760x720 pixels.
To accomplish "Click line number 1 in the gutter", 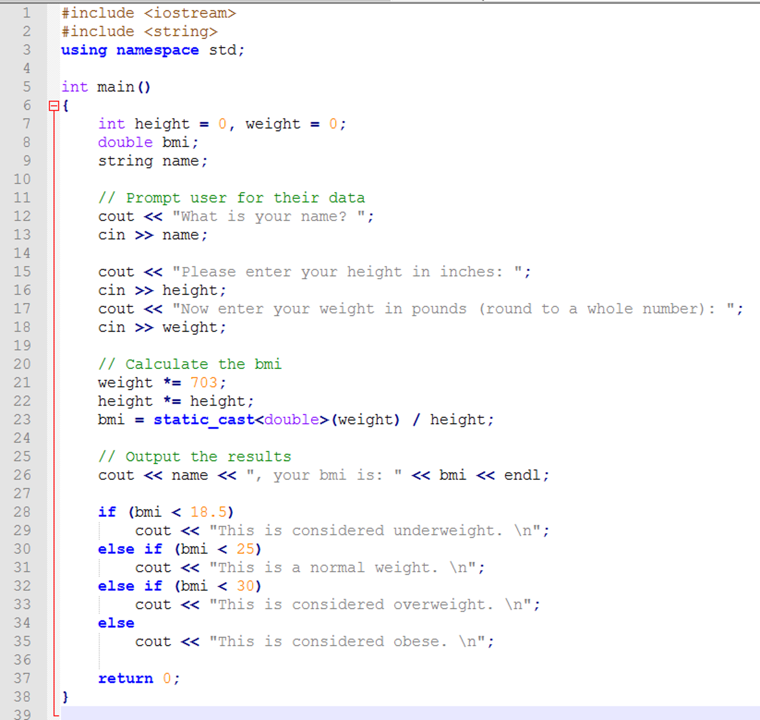I will (26, 13).
